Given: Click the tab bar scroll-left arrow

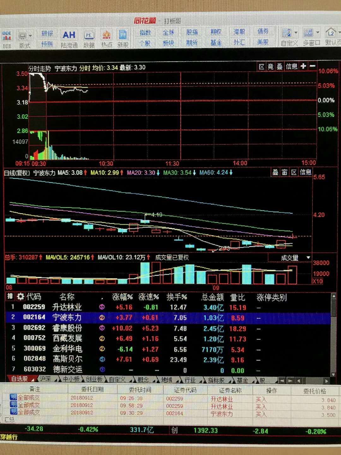Looking at the screenshot, I should click(x=282, y=381).
